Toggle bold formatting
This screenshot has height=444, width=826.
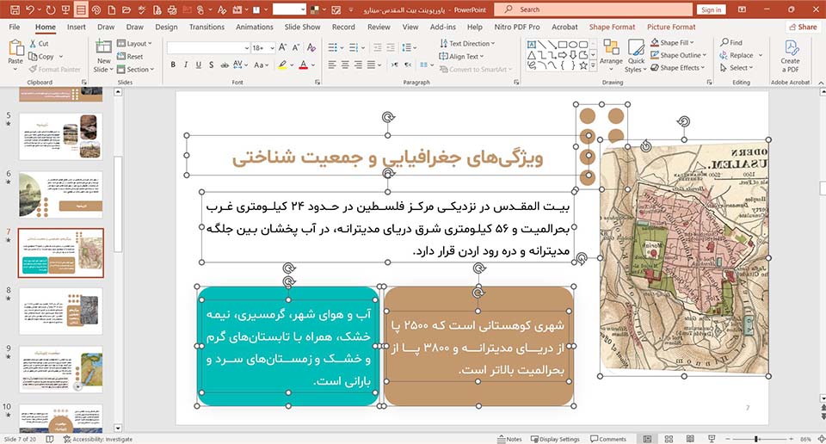pos(173,65)
